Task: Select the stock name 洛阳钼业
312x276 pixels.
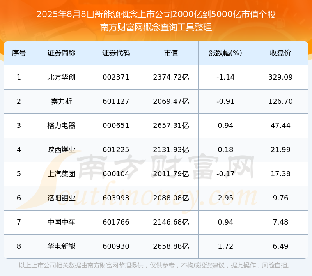Action: pyautogui.click(x=61, y=198)
